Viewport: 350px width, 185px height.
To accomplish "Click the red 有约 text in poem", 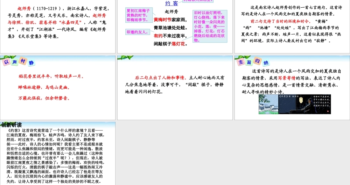I will point(158,36).
